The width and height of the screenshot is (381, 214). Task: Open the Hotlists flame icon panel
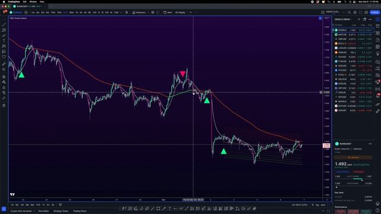377,40
